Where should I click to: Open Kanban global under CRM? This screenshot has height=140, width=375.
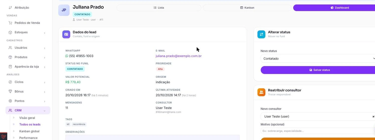(x=29, y=131)
